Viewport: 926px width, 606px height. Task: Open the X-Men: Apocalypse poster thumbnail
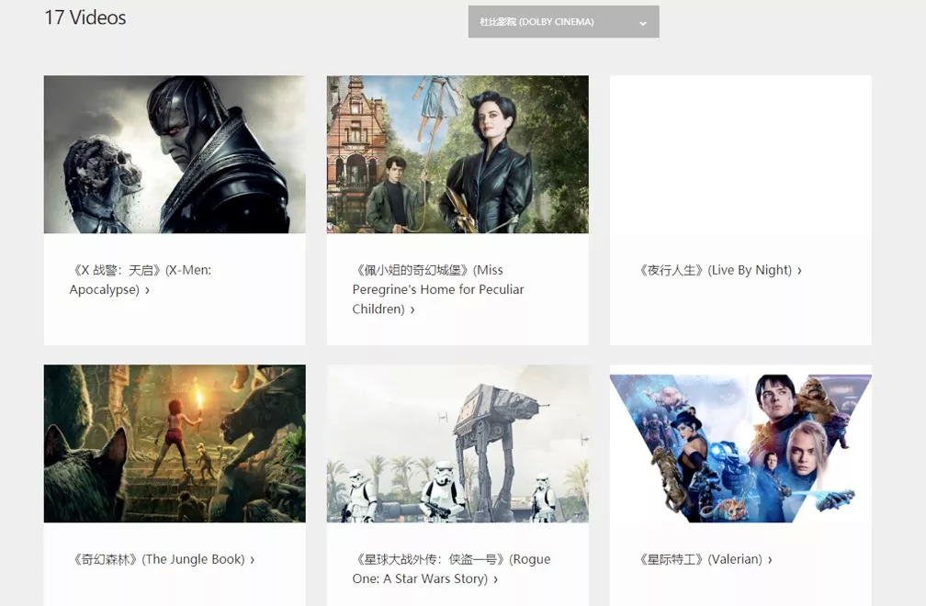click(x=175, y=154)
